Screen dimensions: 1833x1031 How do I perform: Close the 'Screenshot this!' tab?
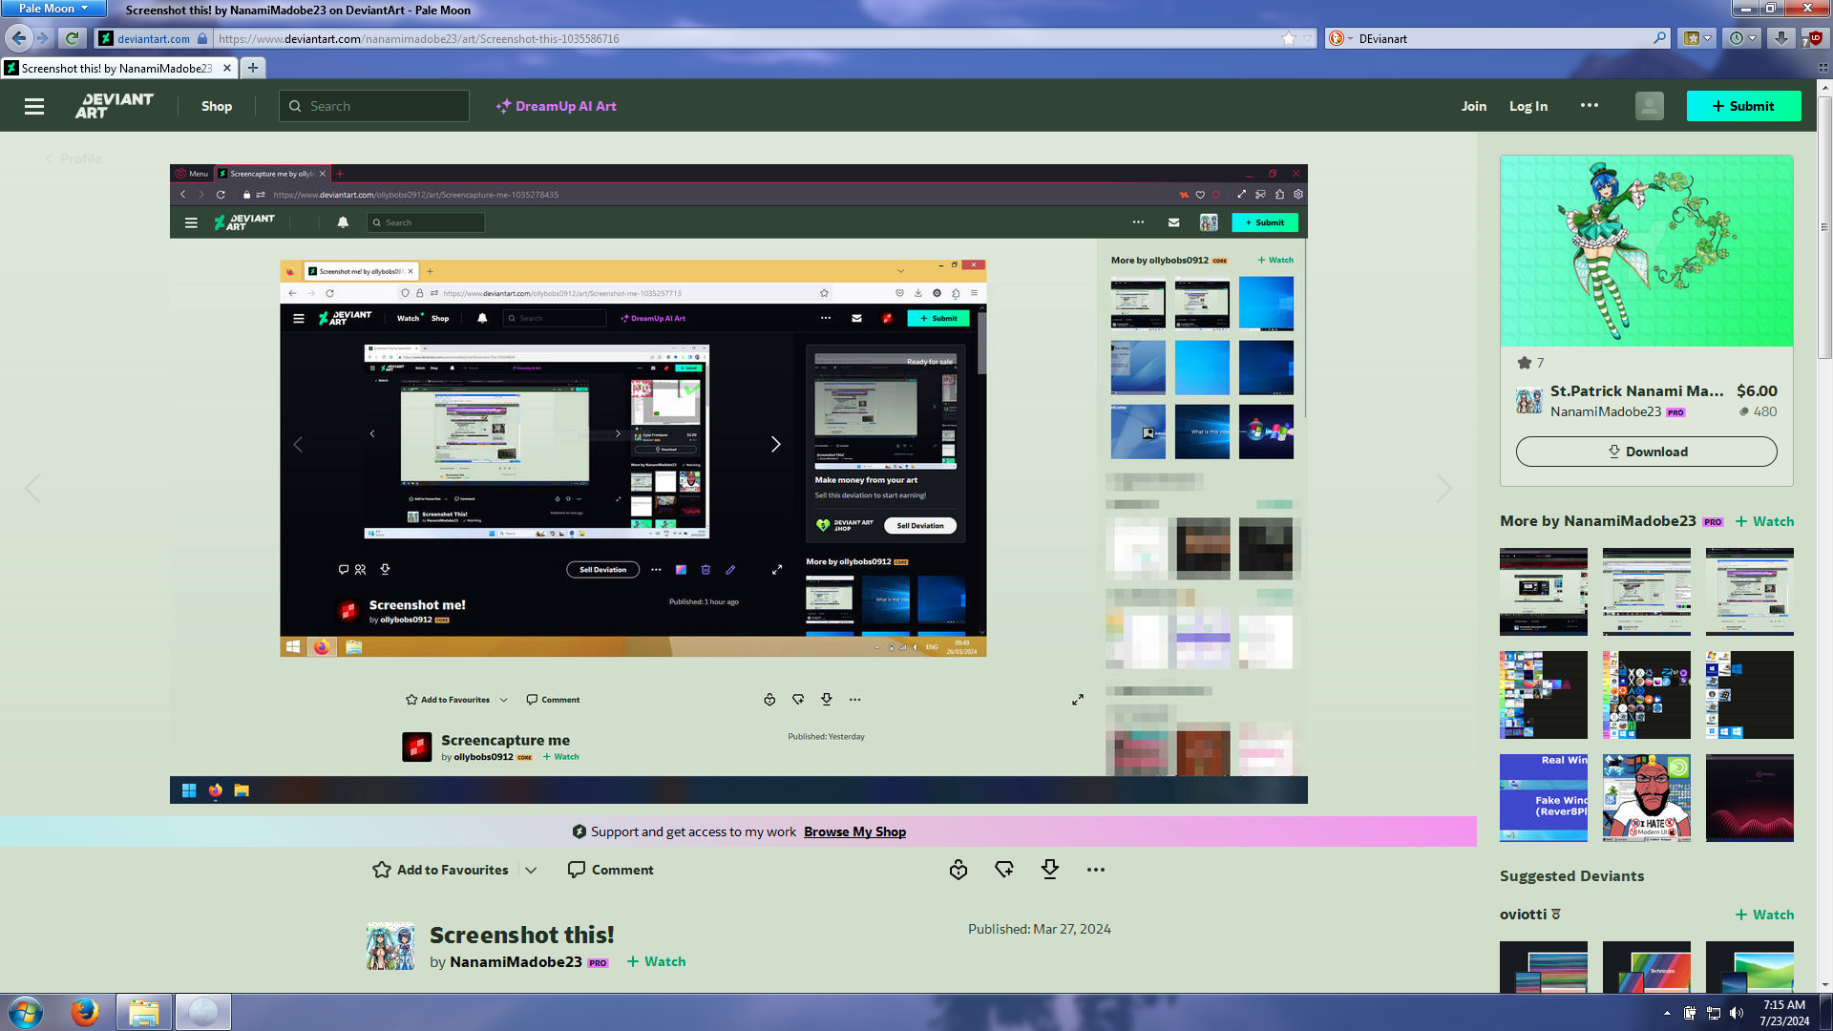pyautogui.click(x=226, y=68)
